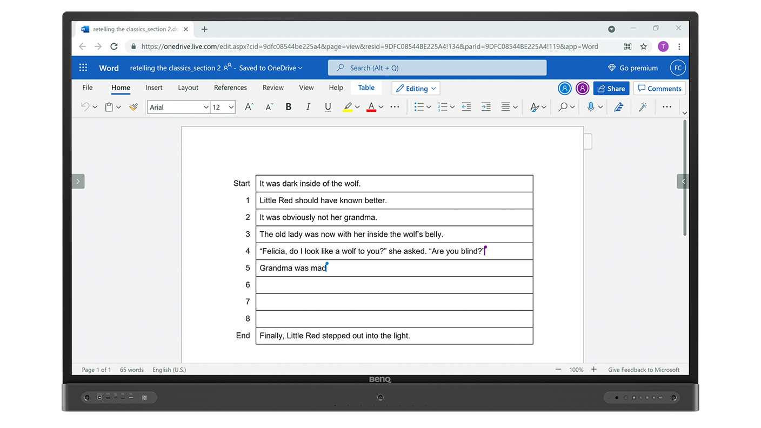Open the References tab
The width and height of the screenshot is (761, 428).
tap(230, 87)
